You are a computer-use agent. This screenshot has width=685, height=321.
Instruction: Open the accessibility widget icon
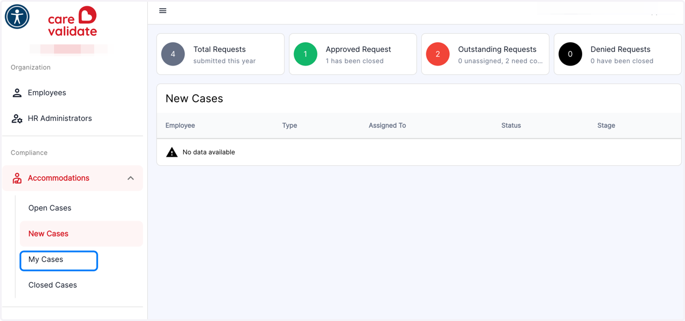click(x=17, y=17)
